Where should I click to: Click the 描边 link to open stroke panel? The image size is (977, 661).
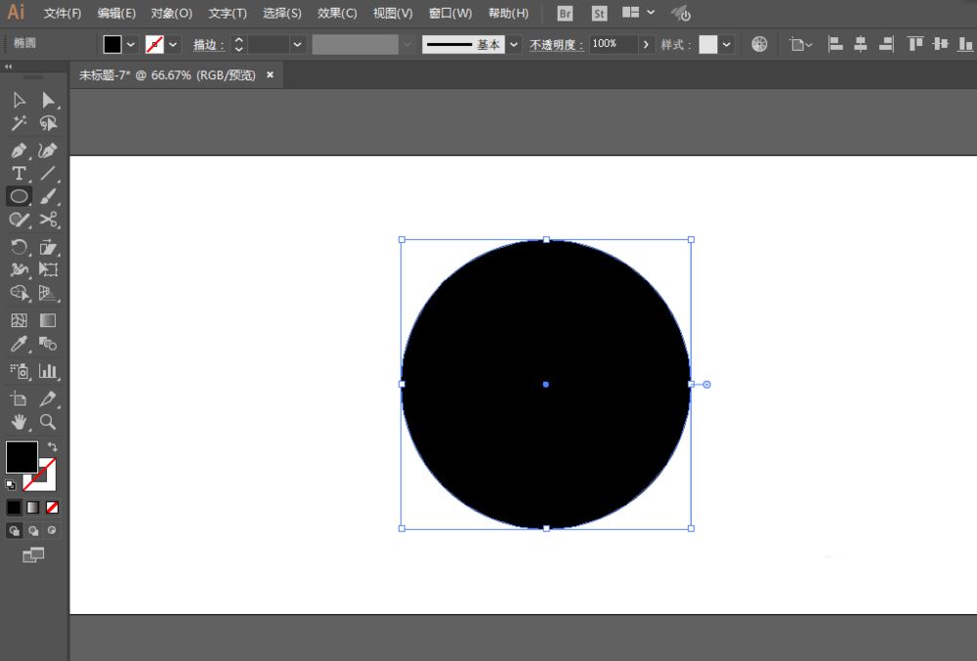click(210, 44)
